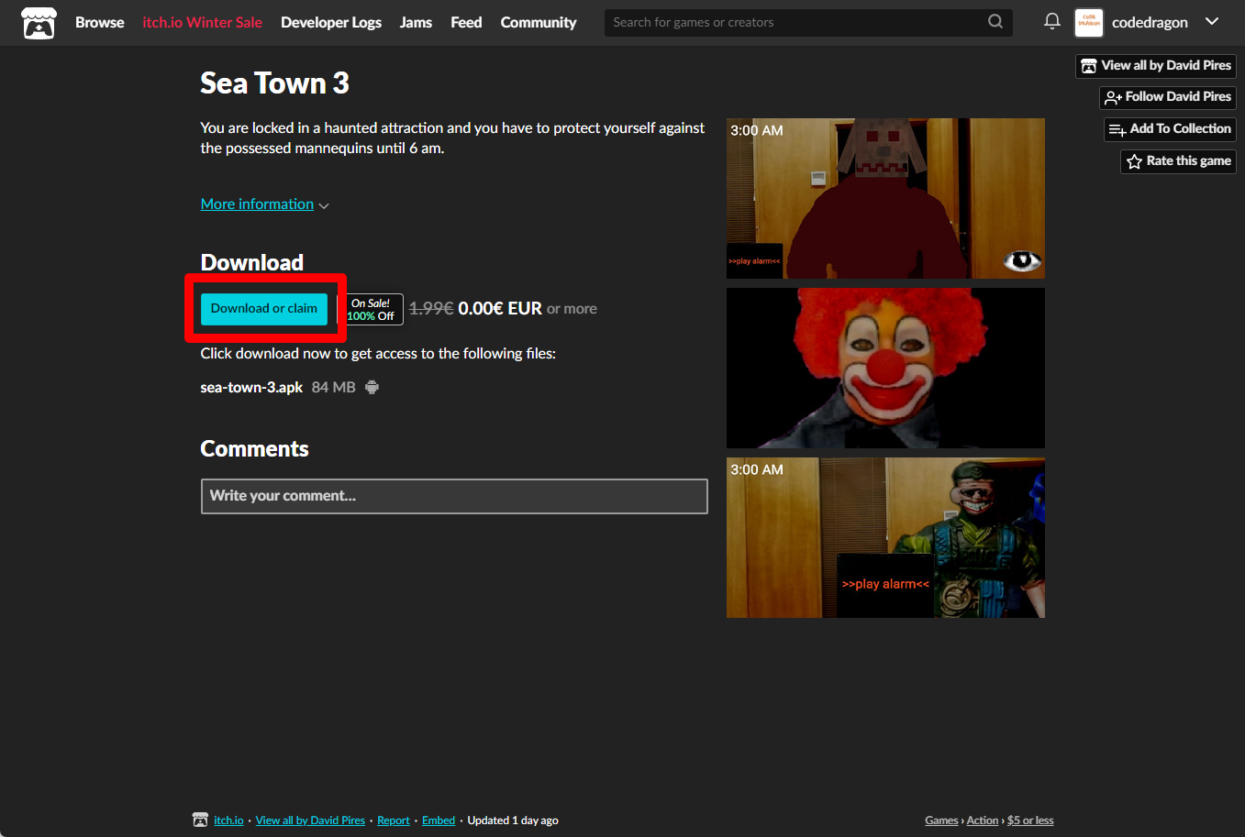This screenshot has height=837, width=1245.
Task: Click Updated 1 day ago text
Action: point(513,820)
